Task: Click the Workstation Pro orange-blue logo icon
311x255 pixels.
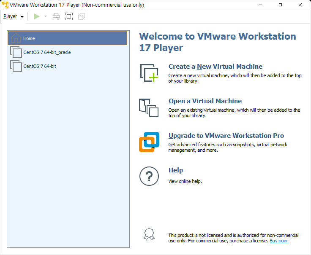Action: pyautogui.click(x=149, y=142)
